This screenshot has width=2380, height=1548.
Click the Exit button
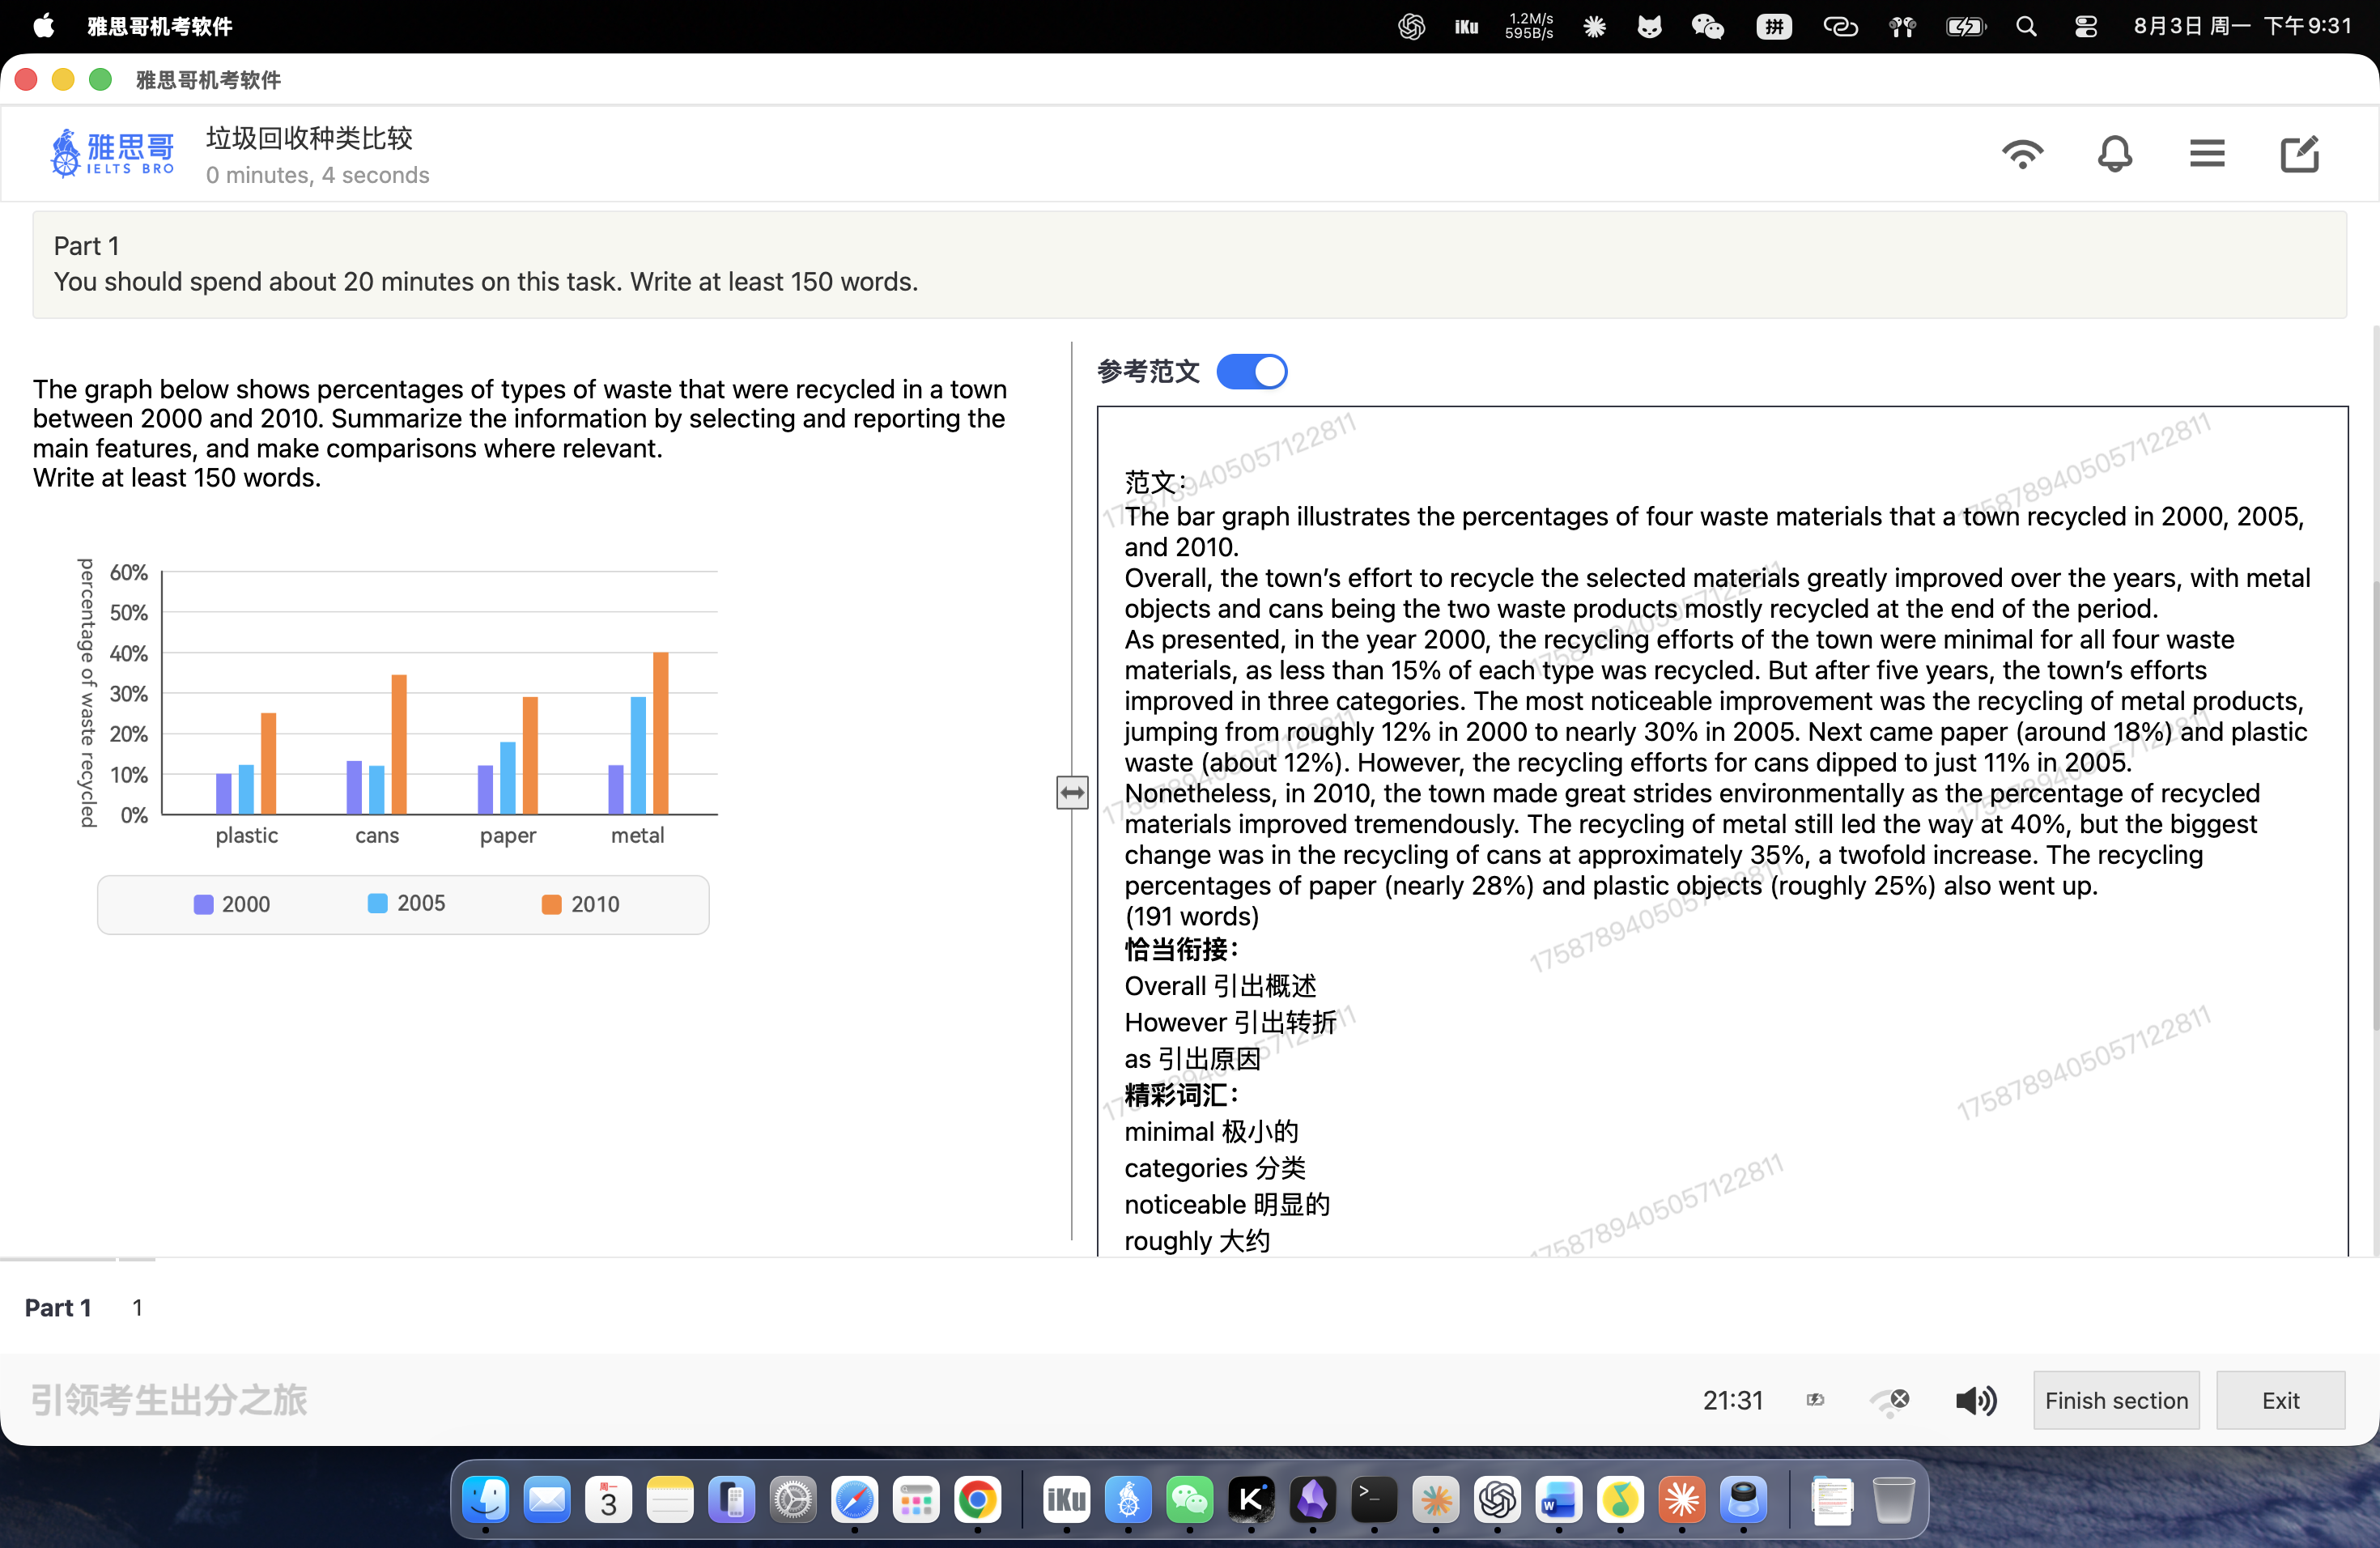2280,1400
